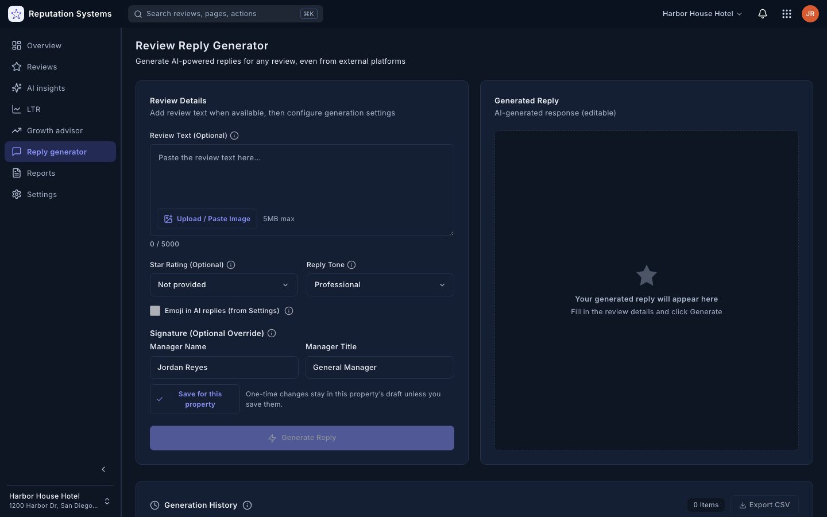The image size is (827, 517).
Task: Open the apps grid menu
Action: pos(787,14)
